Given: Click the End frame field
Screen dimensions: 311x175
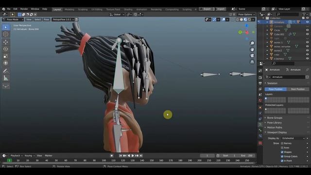Looking at the screenshot, I should 247,156.
